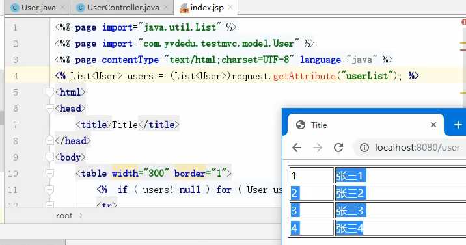The image size is (466, 245).
Task: Collapse the body tag fold on line 9
Action: pos(49,157)
